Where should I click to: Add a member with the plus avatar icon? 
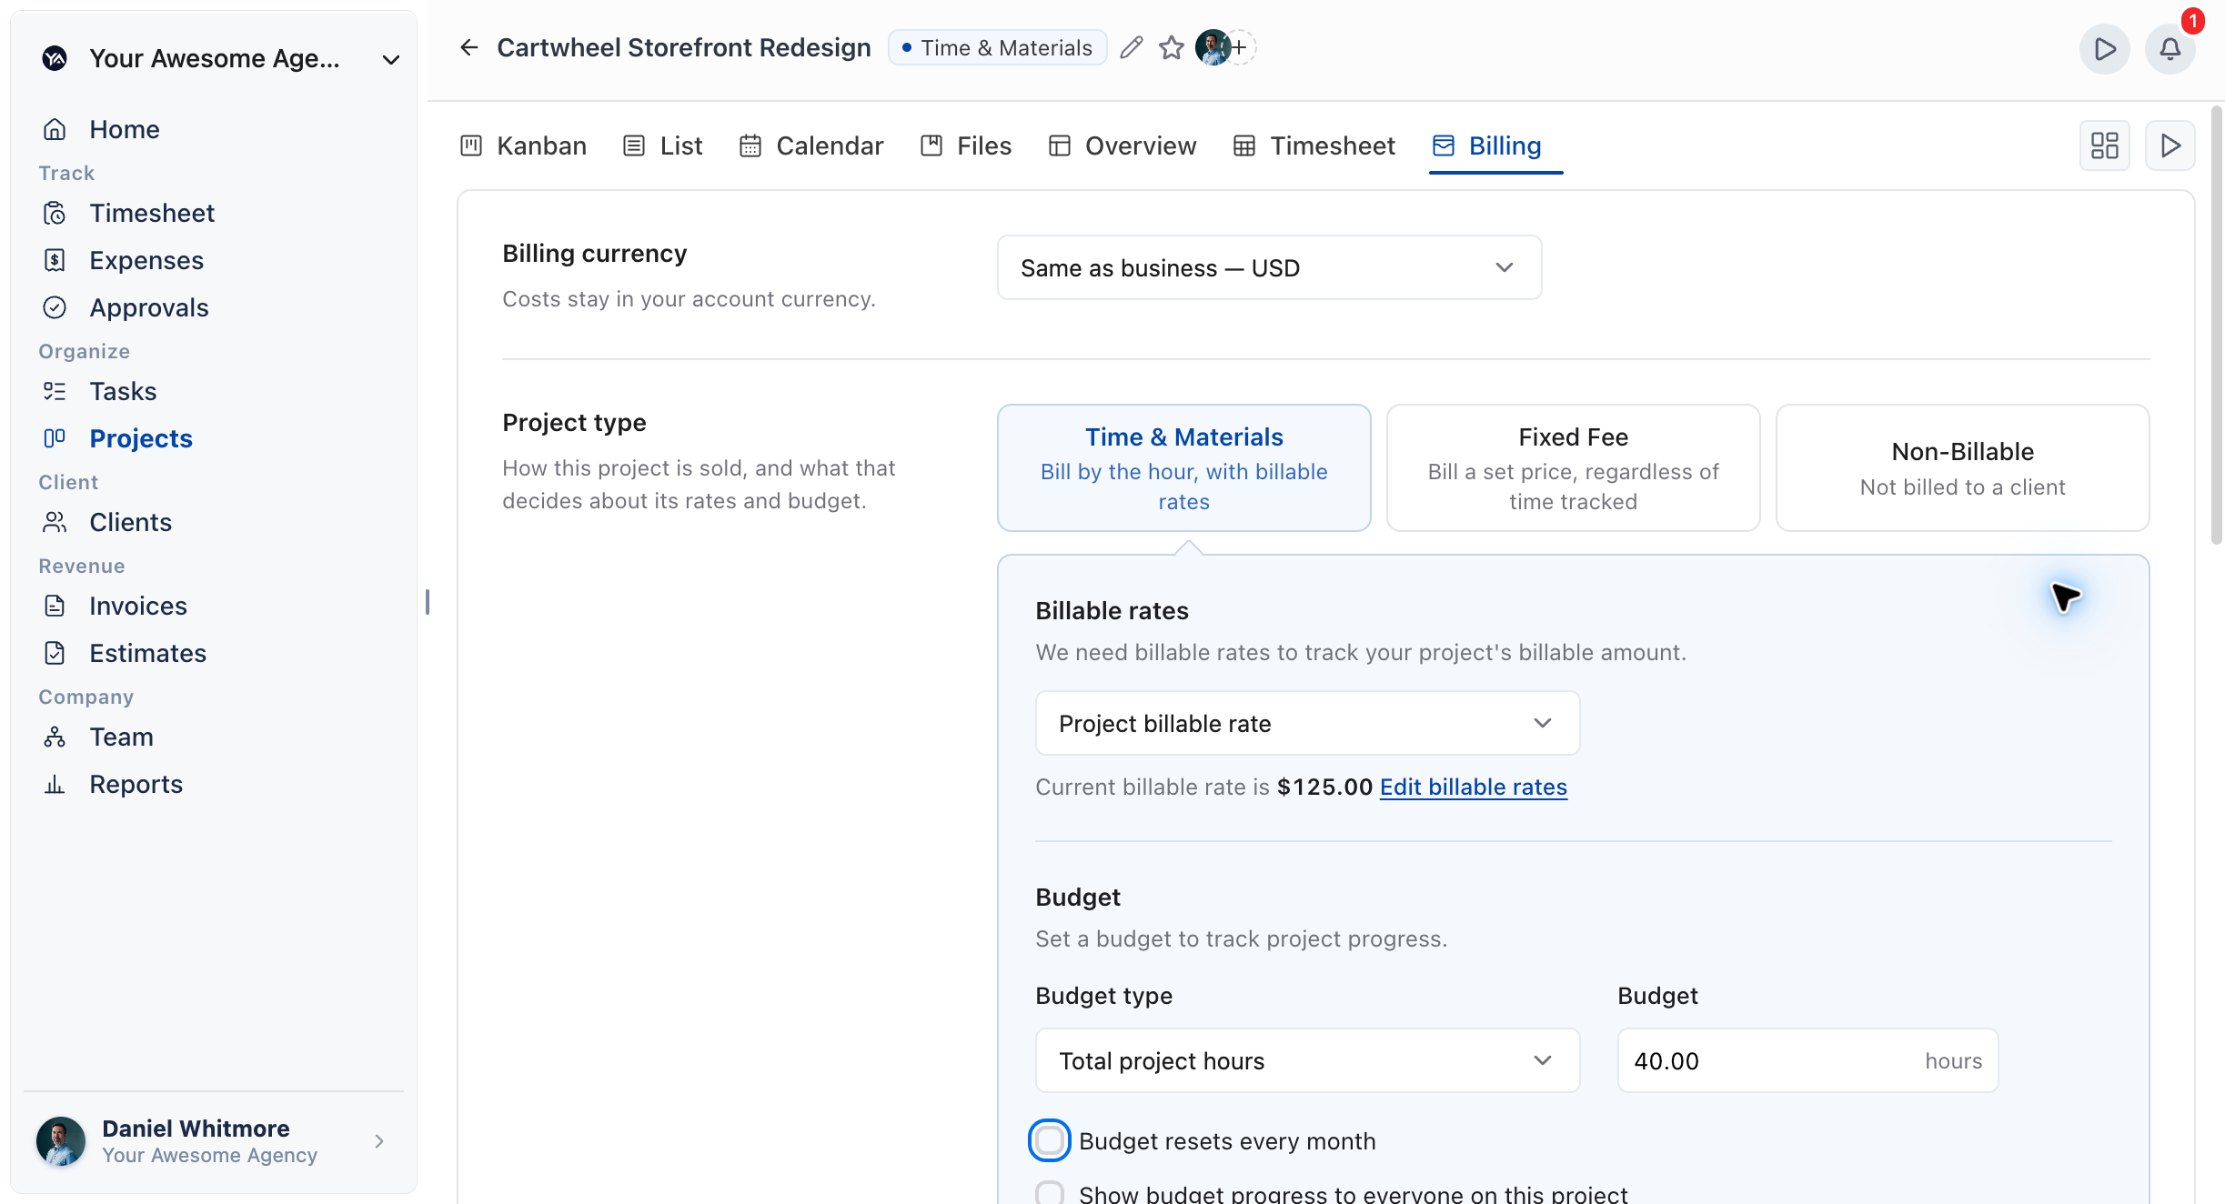(x=1239, y=47)
